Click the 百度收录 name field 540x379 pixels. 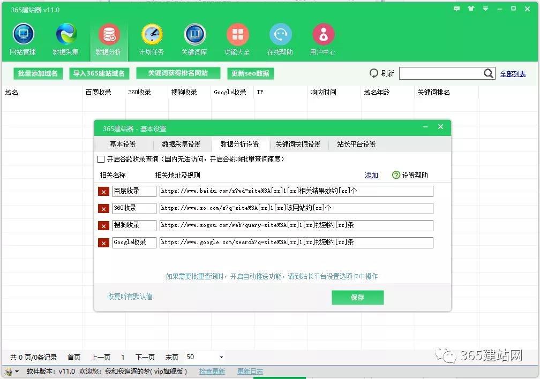click(x=134, y=192)
